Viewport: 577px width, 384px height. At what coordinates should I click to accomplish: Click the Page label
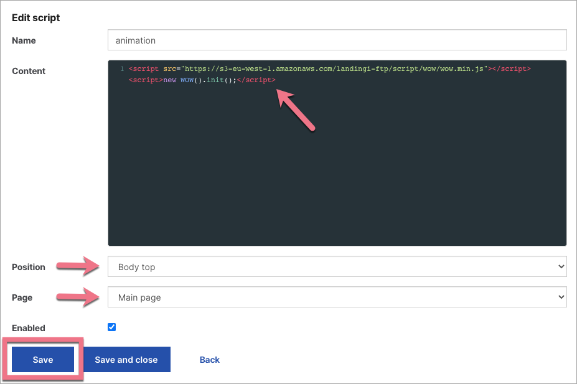click(22, 297)
